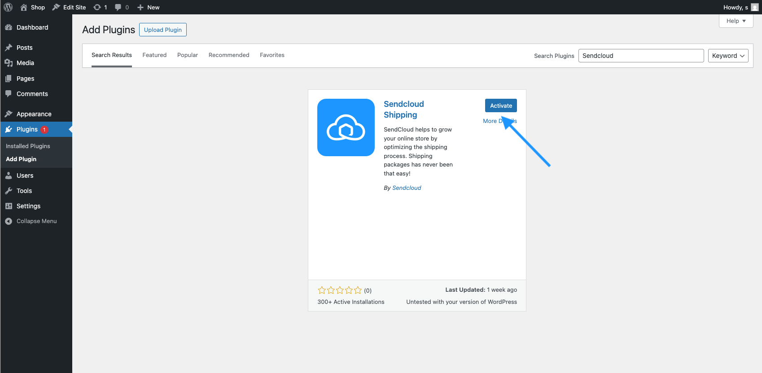Open the WordPress logo menu
The height and width of the screenshot is (373, 762).
(x=8, y=7)
